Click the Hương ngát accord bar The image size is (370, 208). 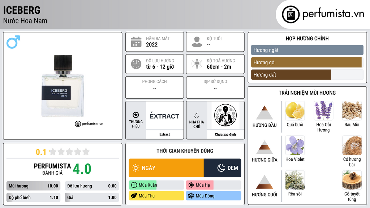[x=307, y=50]
